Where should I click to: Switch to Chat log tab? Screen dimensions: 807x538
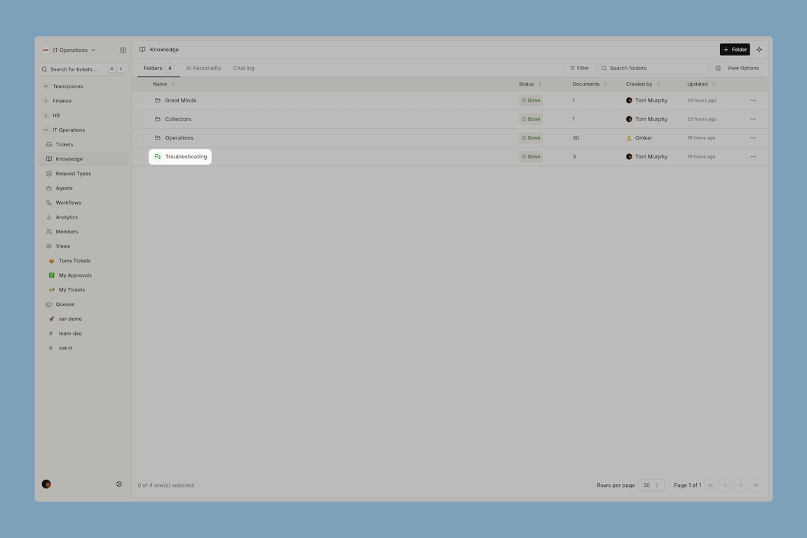click(x=243, y=68)
